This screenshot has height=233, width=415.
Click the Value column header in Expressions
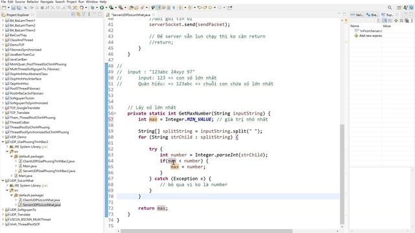(386, 26)
